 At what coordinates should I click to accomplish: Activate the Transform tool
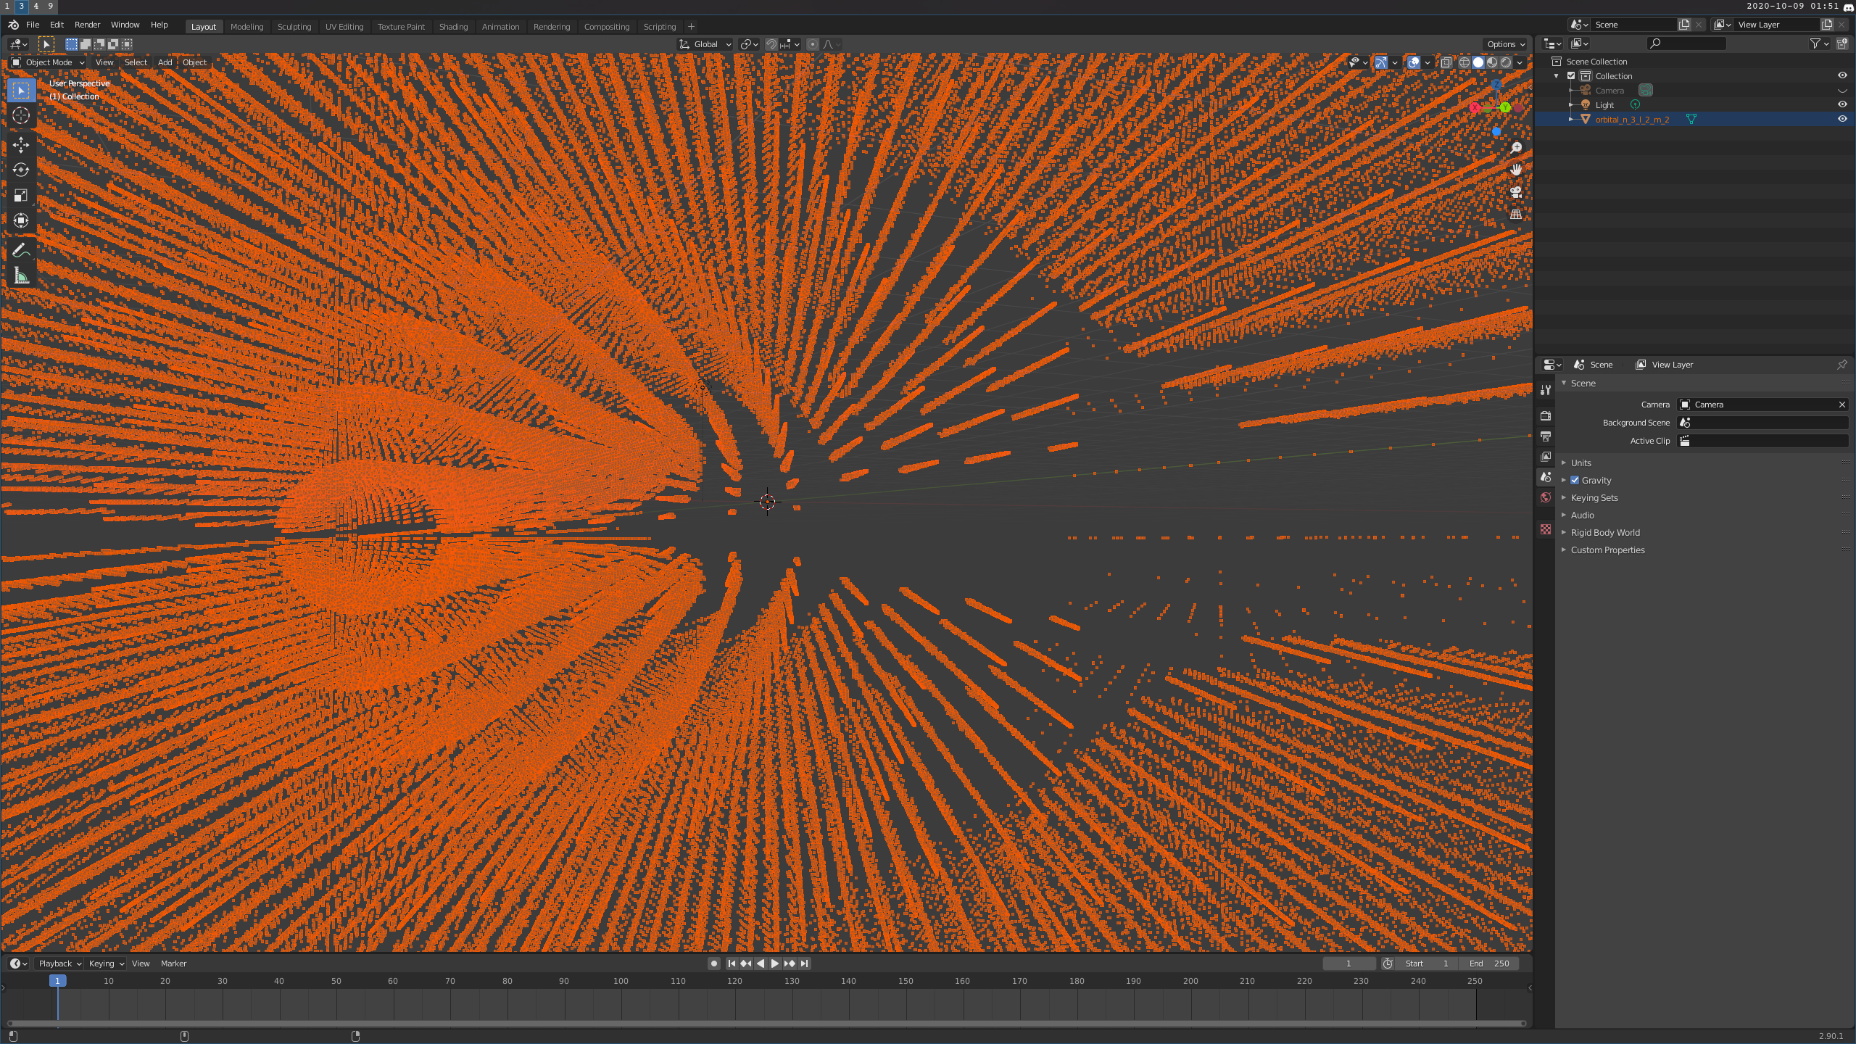21,220
